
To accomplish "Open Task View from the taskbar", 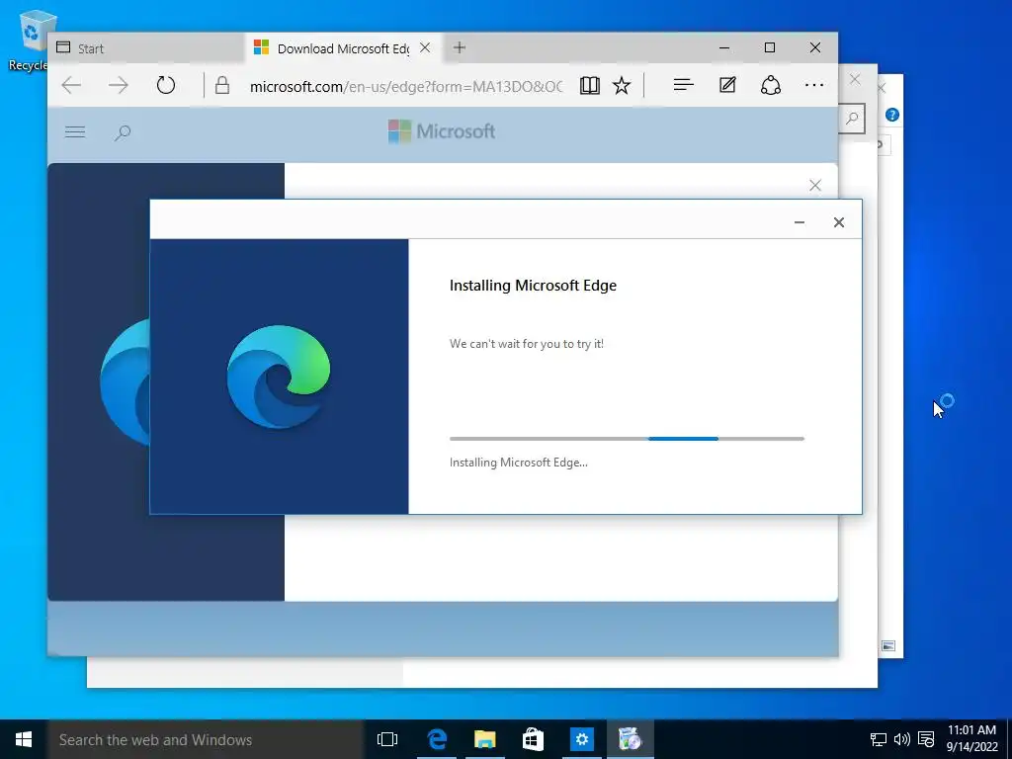I will [x=387, y=739].
